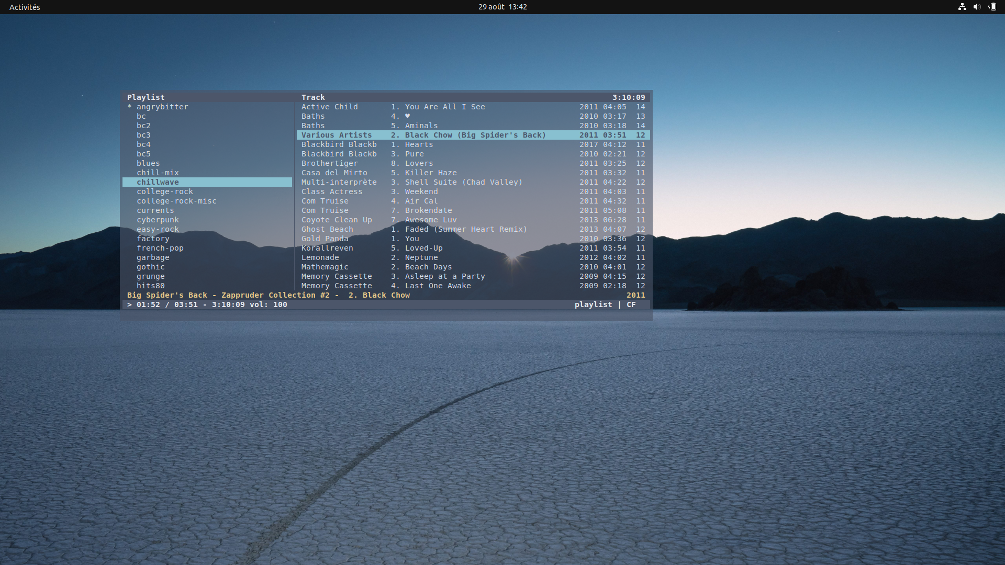Image resolution: width=1005 pixels, height=565 pixels.
Task: Click the CF flags in status bar
Action: click(x=631, y=304)
